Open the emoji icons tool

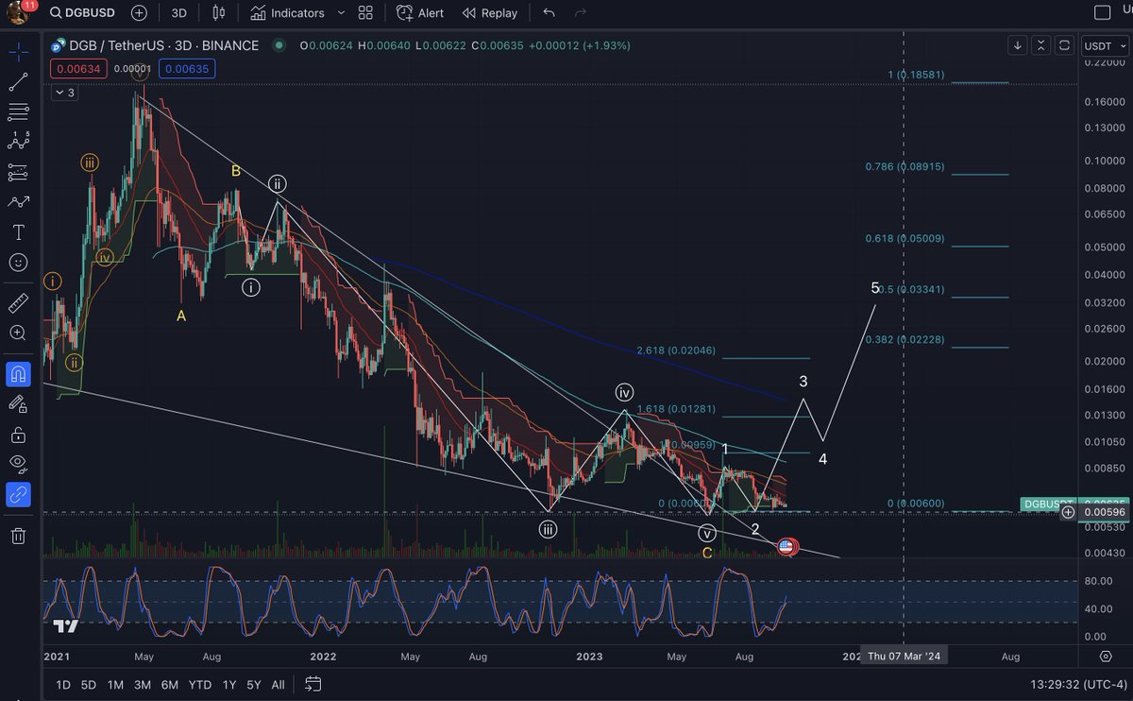pos(18,262)
